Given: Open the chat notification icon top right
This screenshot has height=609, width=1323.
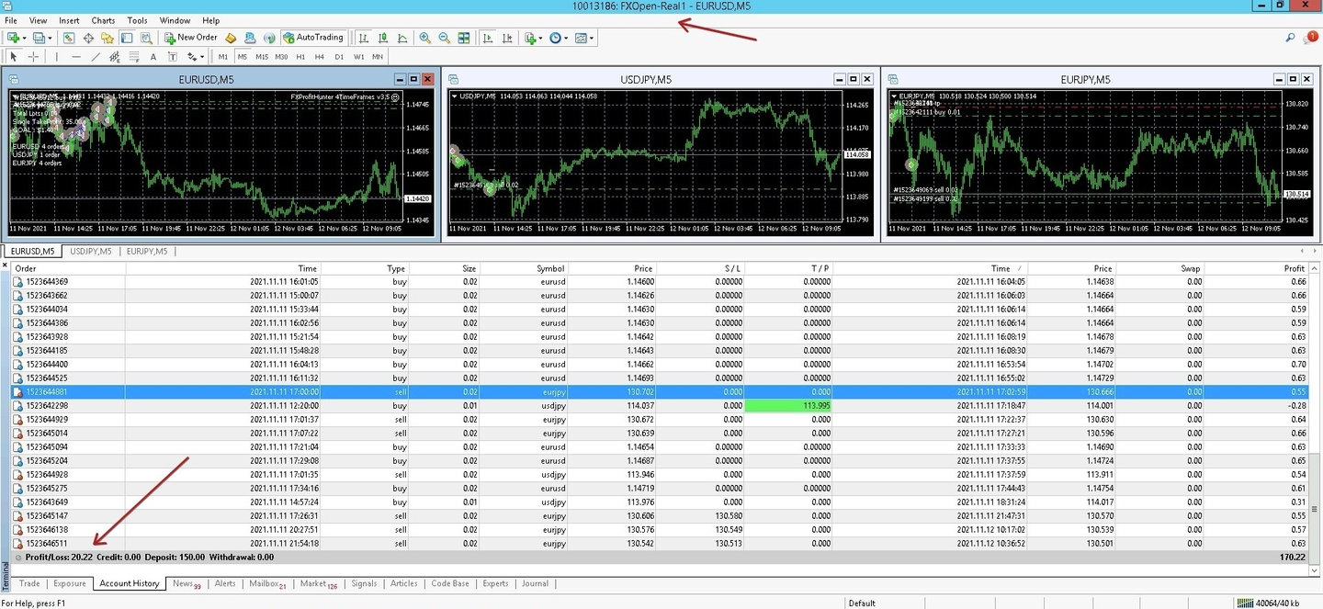Looking at the screenshot, I should [x=1311, y=38].
